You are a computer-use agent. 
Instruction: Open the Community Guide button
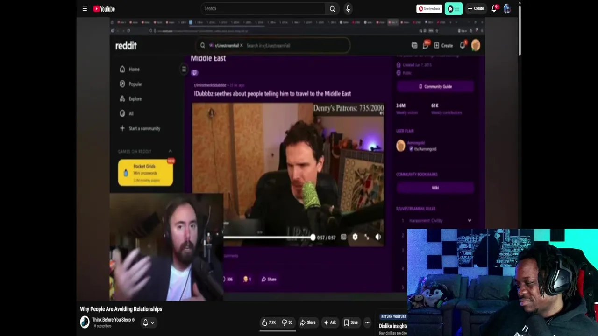(x=435, y=86)
